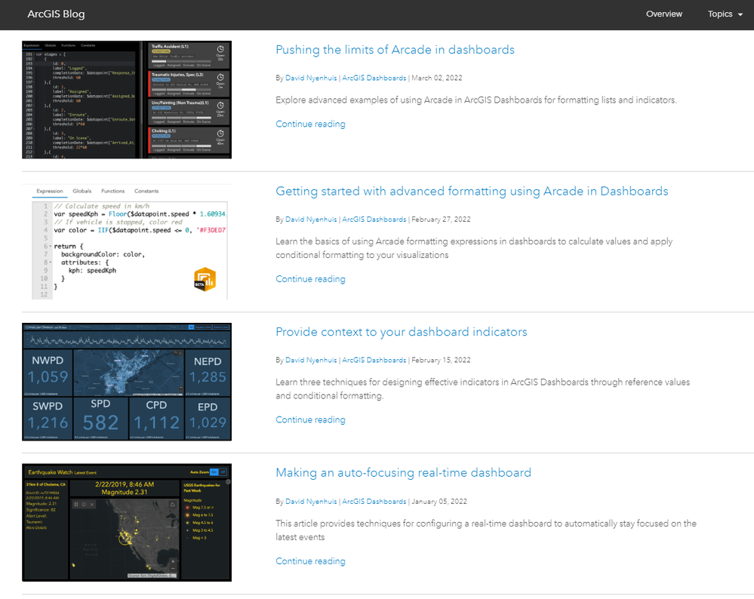The height and width of the screenshot is (599, 754).
Task: Click the Topics dropdown arrow
Action: coord(740,14)
